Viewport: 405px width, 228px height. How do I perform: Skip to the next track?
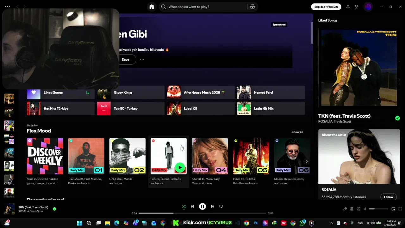tap(213, 206)
